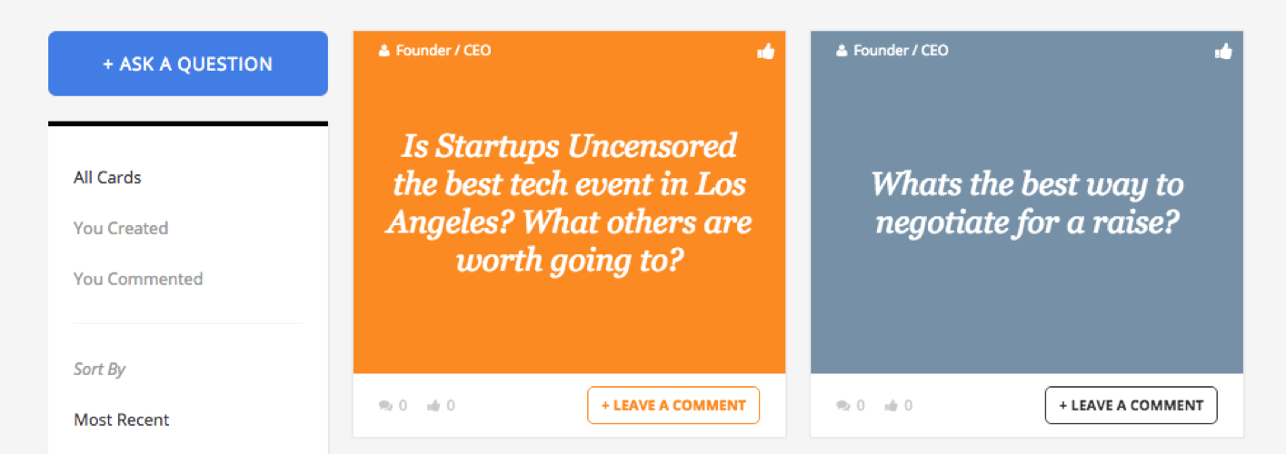Image resolution: width=1286 pixels, height=454 pixels.
Task: Select the All Cards filter
Action: coord(107,178)
